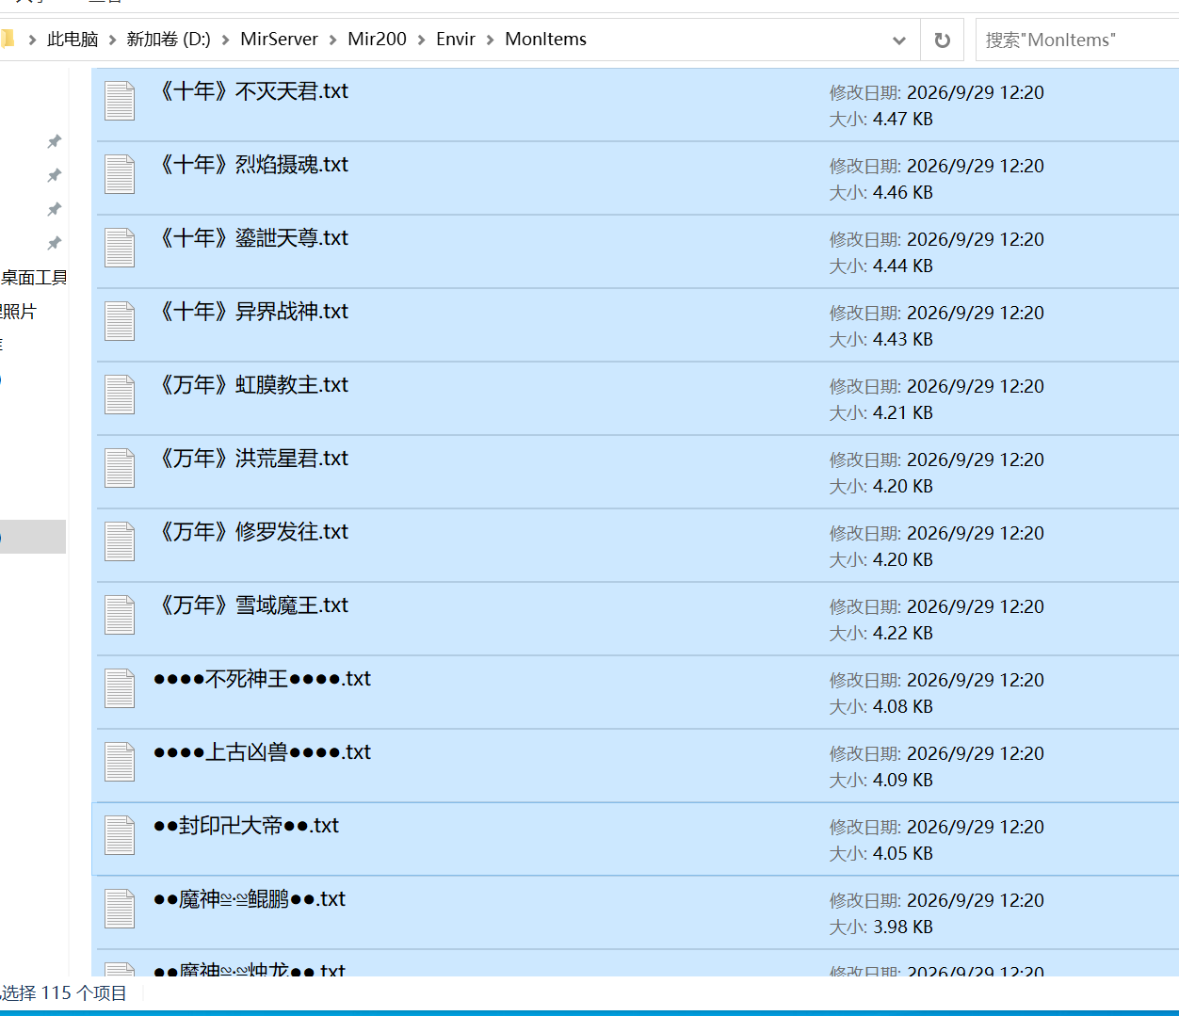Screen dimensions: 1179x1016
Task: Click the third pin icon in sidebar
Action: [55, 209]
